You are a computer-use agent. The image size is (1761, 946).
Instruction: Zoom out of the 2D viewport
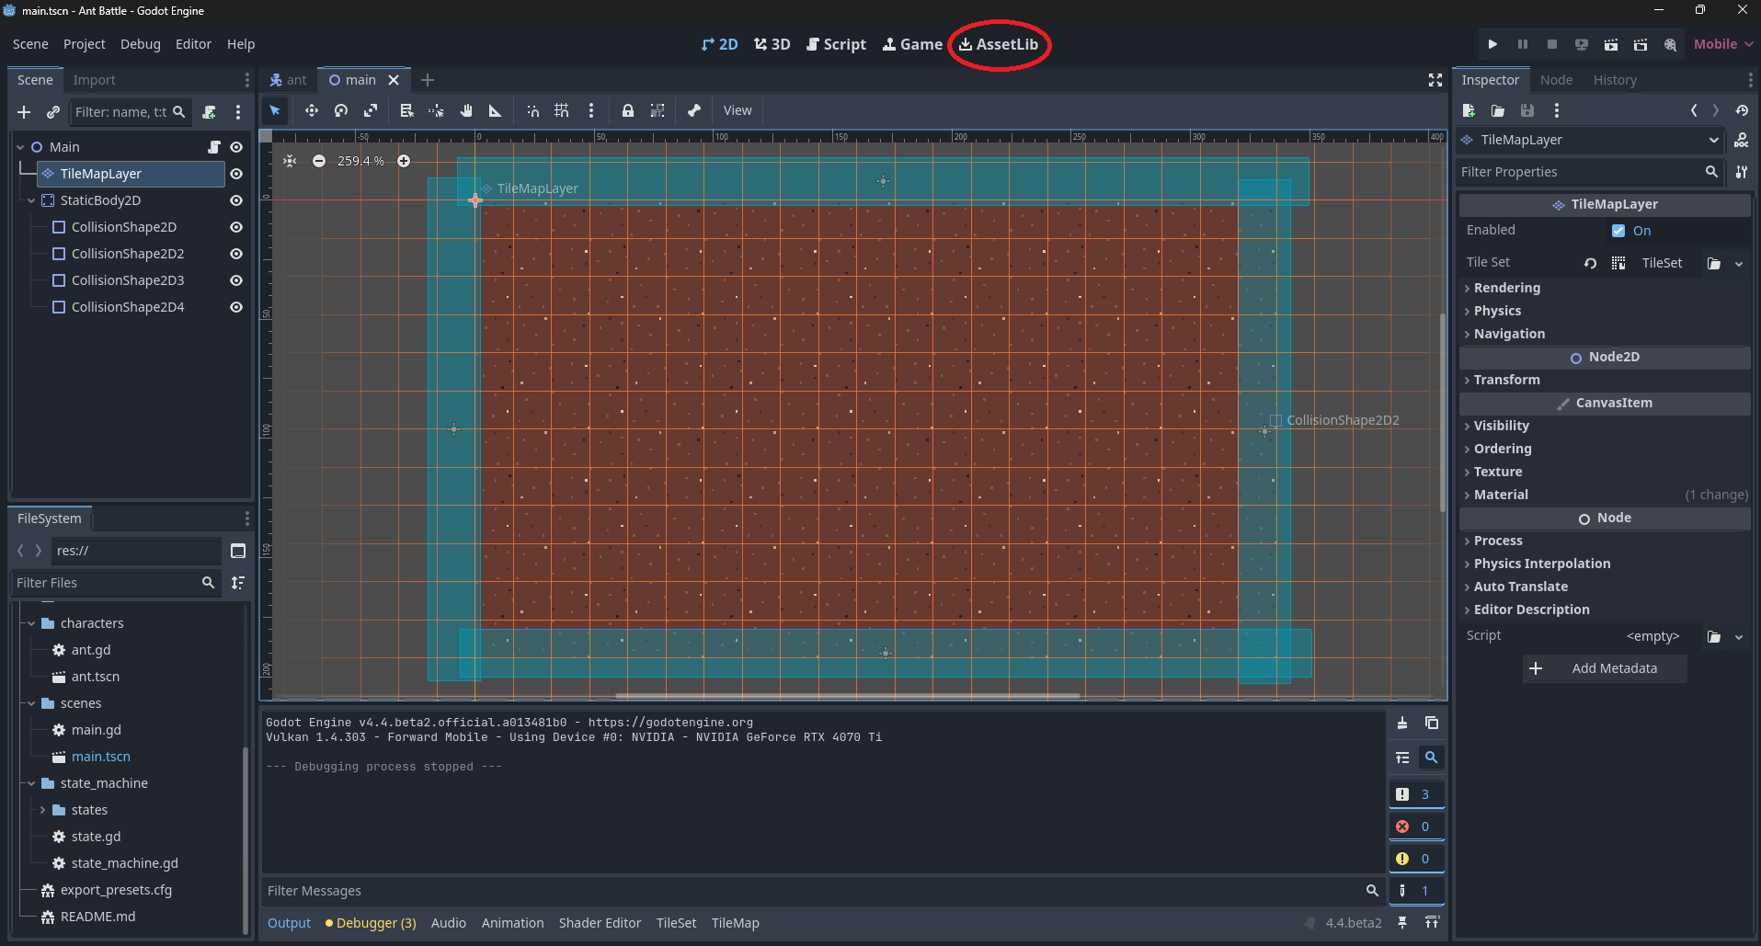tap(319, 161)
